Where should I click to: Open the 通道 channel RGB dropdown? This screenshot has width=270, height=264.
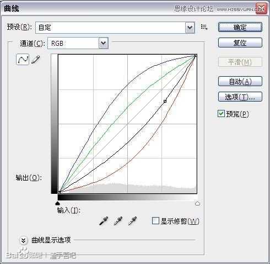coord(78,43)
